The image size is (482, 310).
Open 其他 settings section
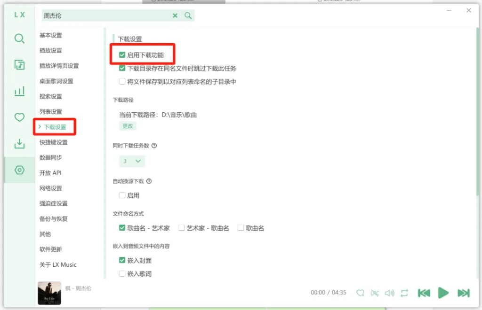pyautogui.click(x=45, y=234)
